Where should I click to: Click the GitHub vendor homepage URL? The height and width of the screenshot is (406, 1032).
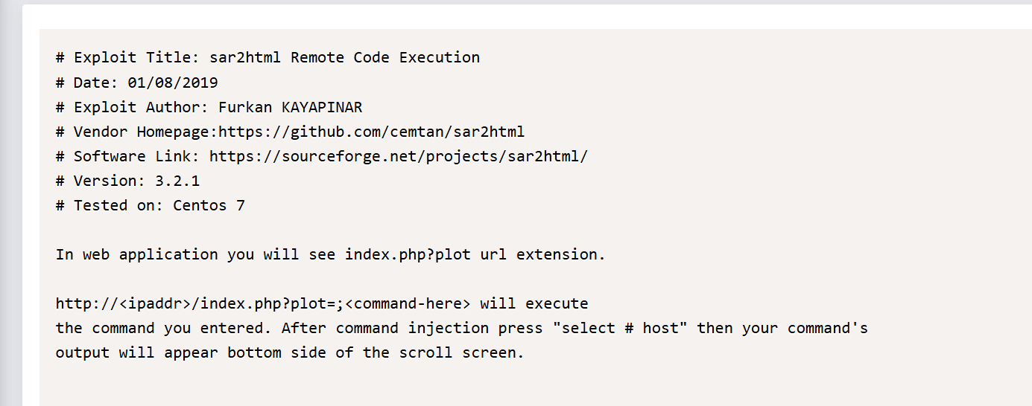coord(371,132)
